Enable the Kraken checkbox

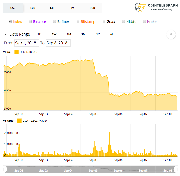click(144, 21)
